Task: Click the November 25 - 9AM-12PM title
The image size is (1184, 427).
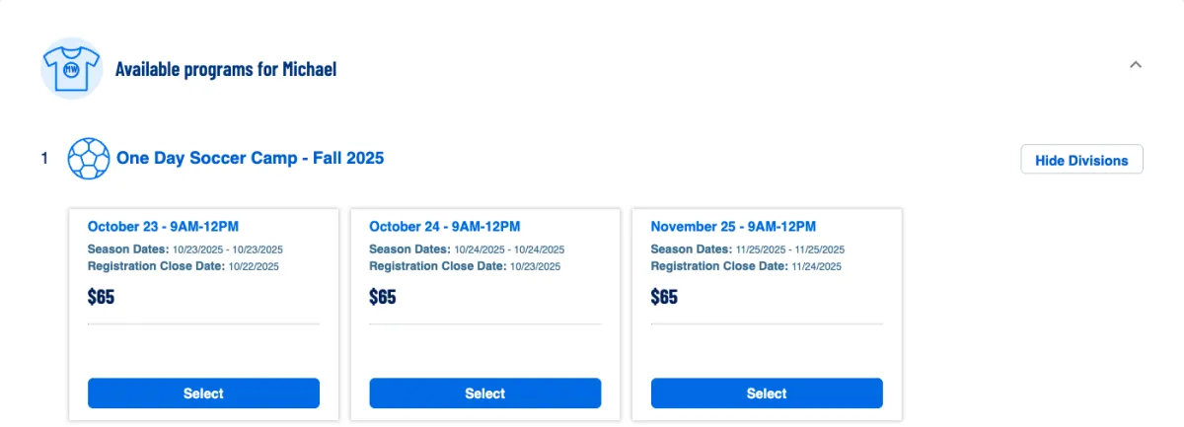Action: pyautogui.click(x=733, y=227)
